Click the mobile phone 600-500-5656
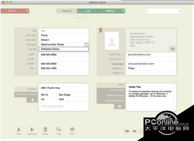Screen dimensions: 194x141 (x=64, y=64)
